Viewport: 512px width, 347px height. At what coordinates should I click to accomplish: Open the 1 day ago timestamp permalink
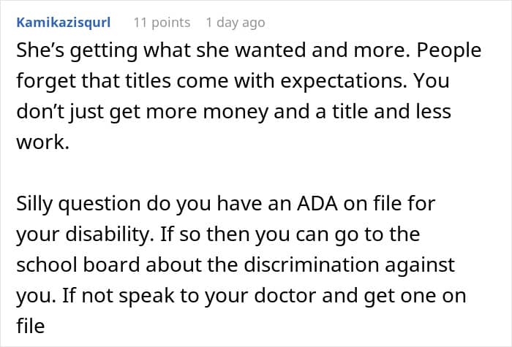(235, 23)
